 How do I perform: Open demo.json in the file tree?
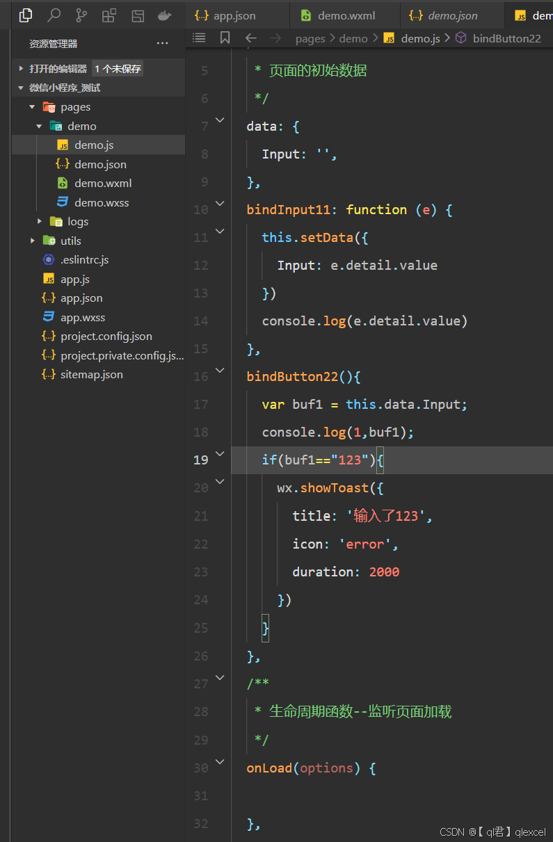(99, 164)
